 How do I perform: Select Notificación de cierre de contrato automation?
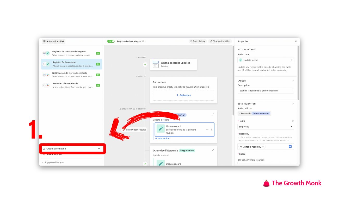coord(71,75)
